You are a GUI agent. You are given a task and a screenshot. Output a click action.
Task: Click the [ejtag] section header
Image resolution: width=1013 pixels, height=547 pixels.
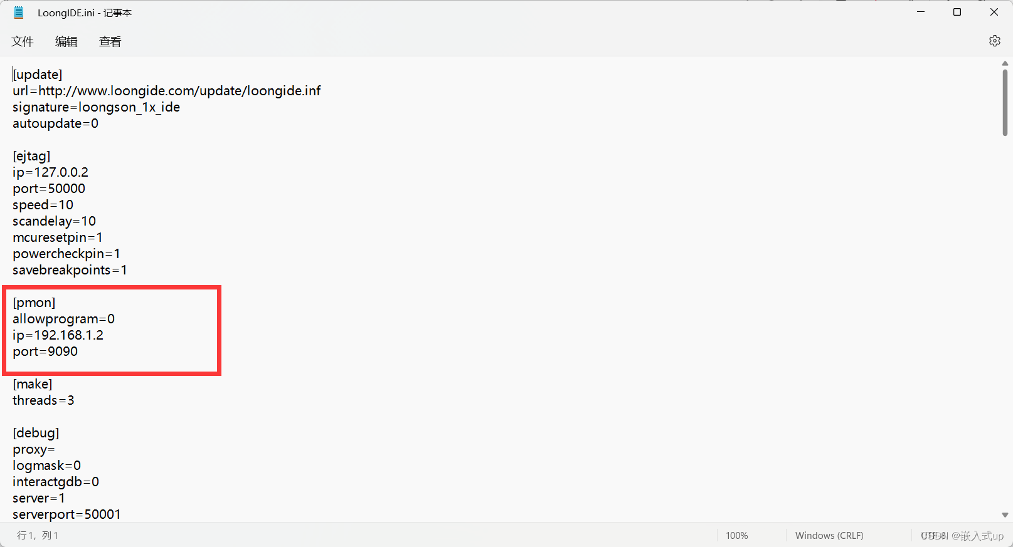click(x=31, y=156)
